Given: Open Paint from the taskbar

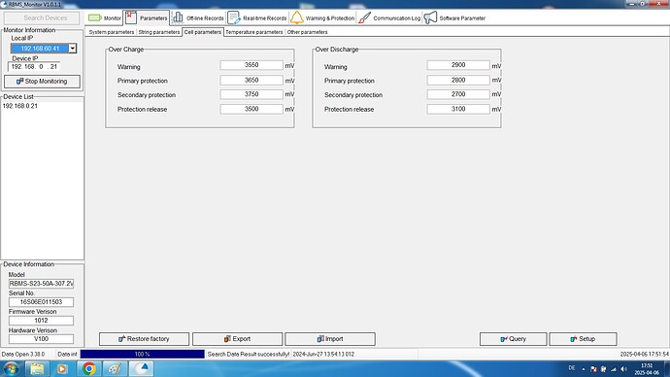Looking at the screenshot, I should coord(115,368).
